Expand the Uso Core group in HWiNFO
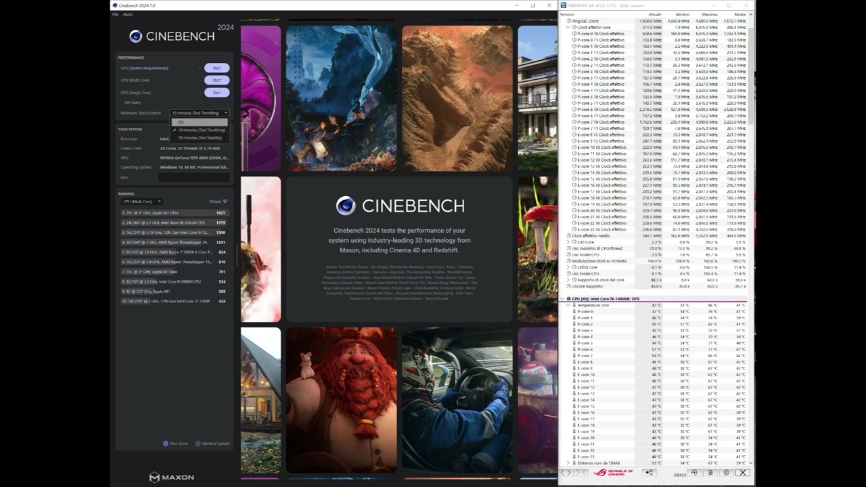The height and width of the screenshot is (487, 866). pyautogui.click(x=568, y=241)
